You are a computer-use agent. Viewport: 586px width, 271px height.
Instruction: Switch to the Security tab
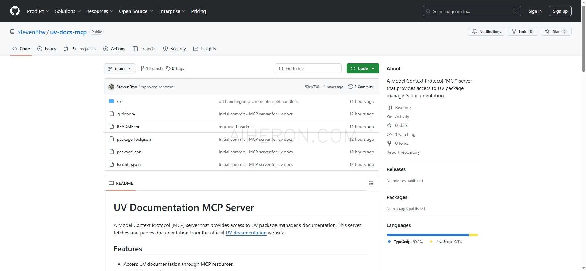pyautogui.click(x=175, y=49)
